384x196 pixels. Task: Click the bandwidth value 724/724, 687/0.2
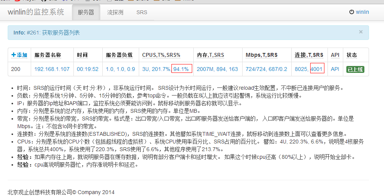pos(266,69)
